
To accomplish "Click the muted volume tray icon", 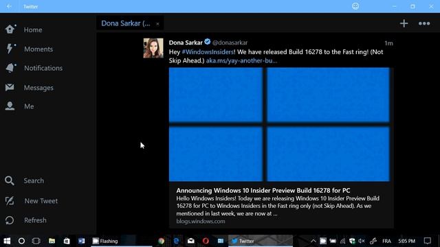I will [x=362, y=241].
